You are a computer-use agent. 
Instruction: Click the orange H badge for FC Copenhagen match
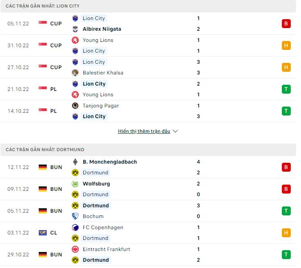pyautogui.click(x=286, y=233)
